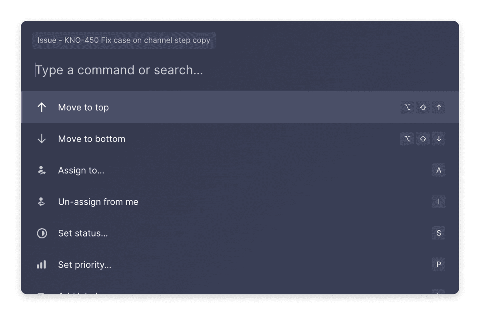
Task: Click the KNO-450 issue context badge
Action: click(124, 40)
